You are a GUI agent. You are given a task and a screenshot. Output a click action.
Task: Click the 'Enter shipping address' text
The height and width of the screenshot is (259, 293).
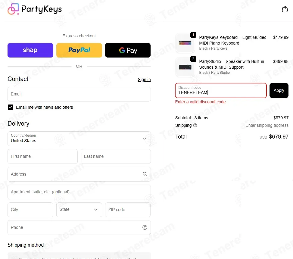(267, 125)
